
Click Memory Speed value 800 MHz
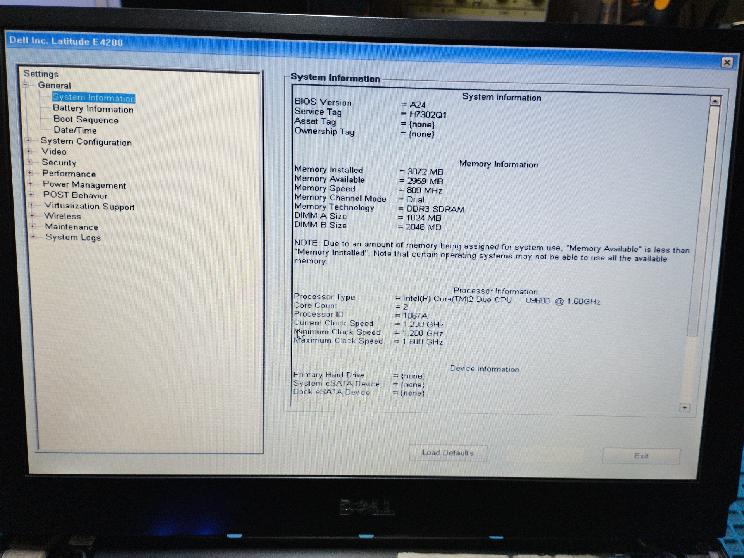(424, 190)
